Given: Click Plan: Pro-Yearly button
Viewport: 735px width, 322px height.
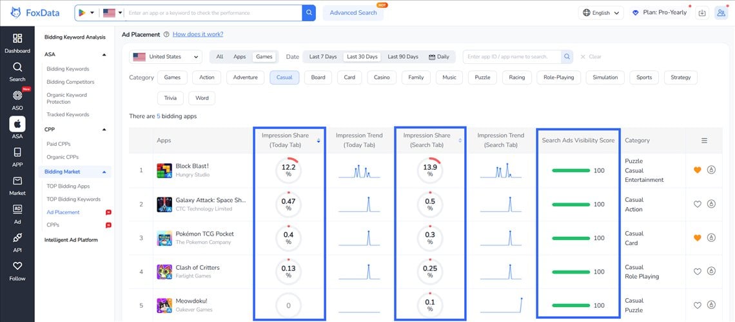Looking at the screenshot, I should [x=660, y=13].
